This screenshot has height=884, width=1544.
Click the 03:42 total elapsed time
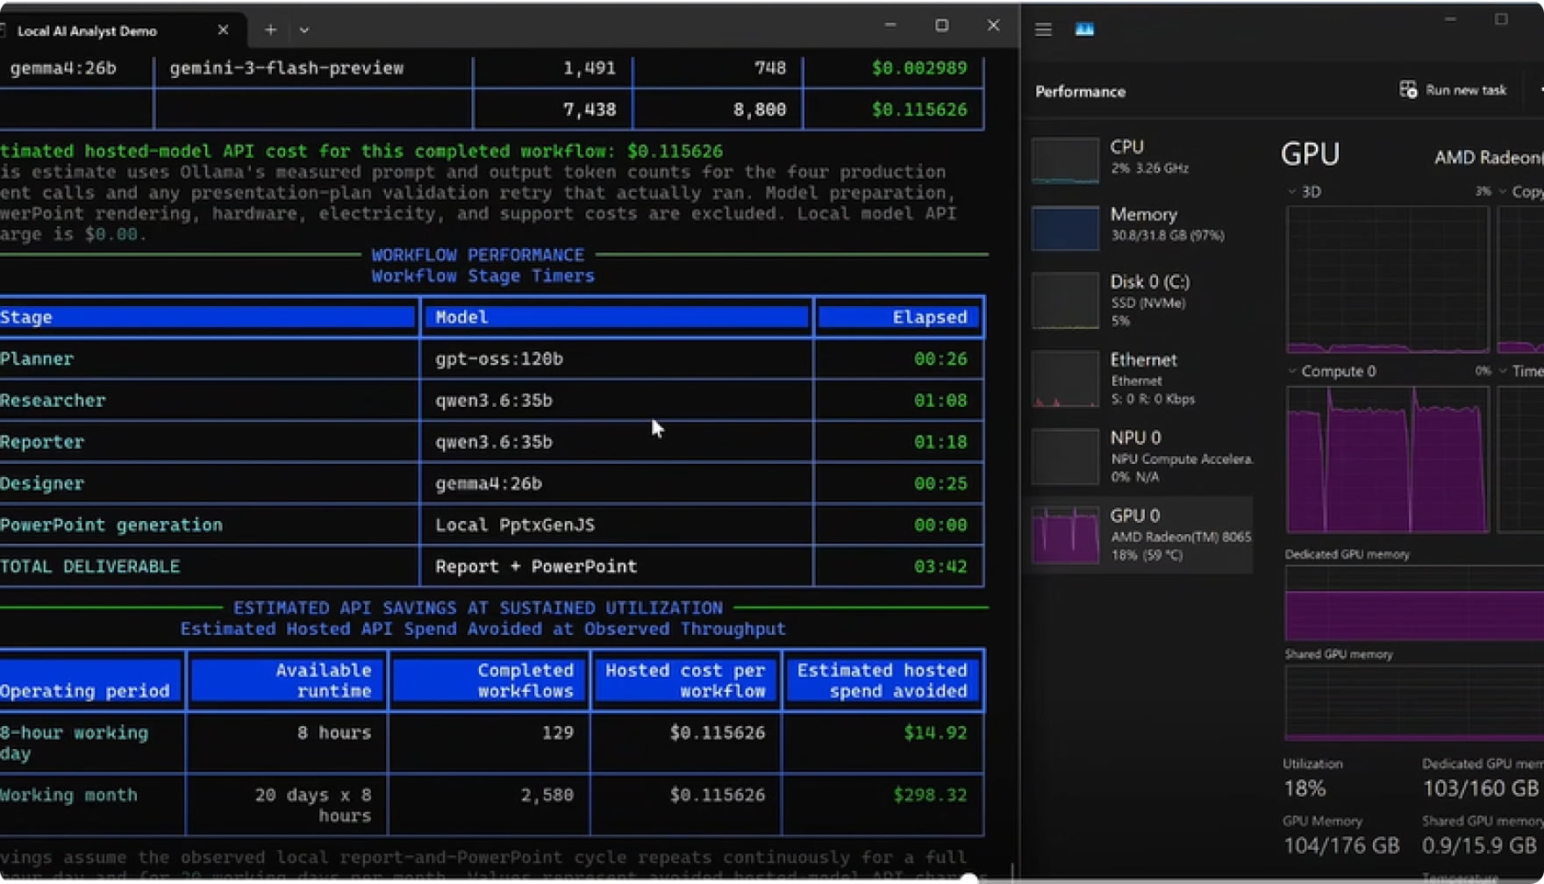[940, 567]
